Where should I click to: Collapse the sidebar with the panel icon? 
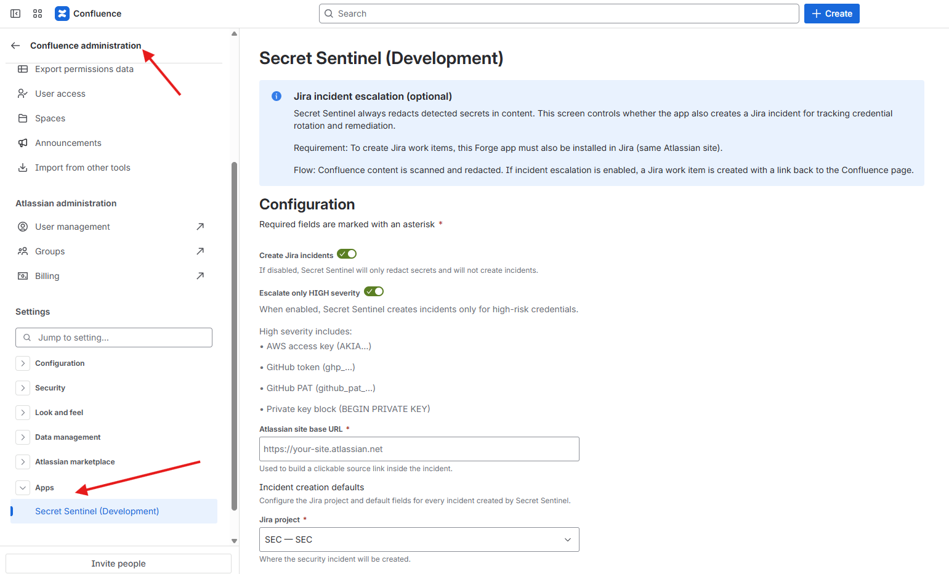15,13
